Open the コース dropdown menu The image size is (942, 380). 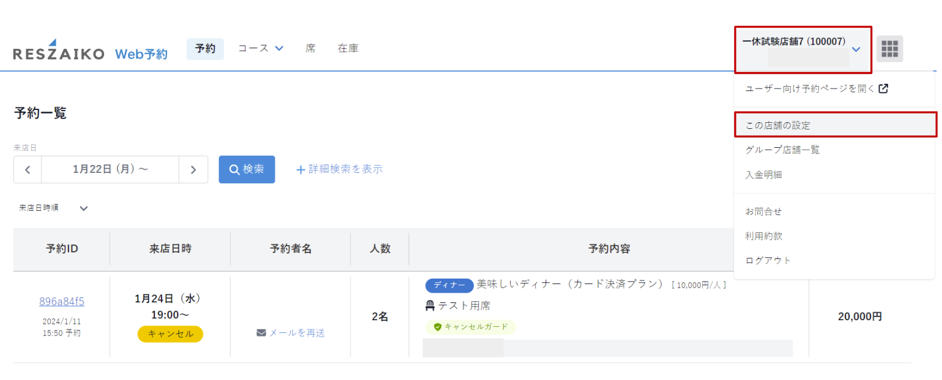click(x=261, y=48)
